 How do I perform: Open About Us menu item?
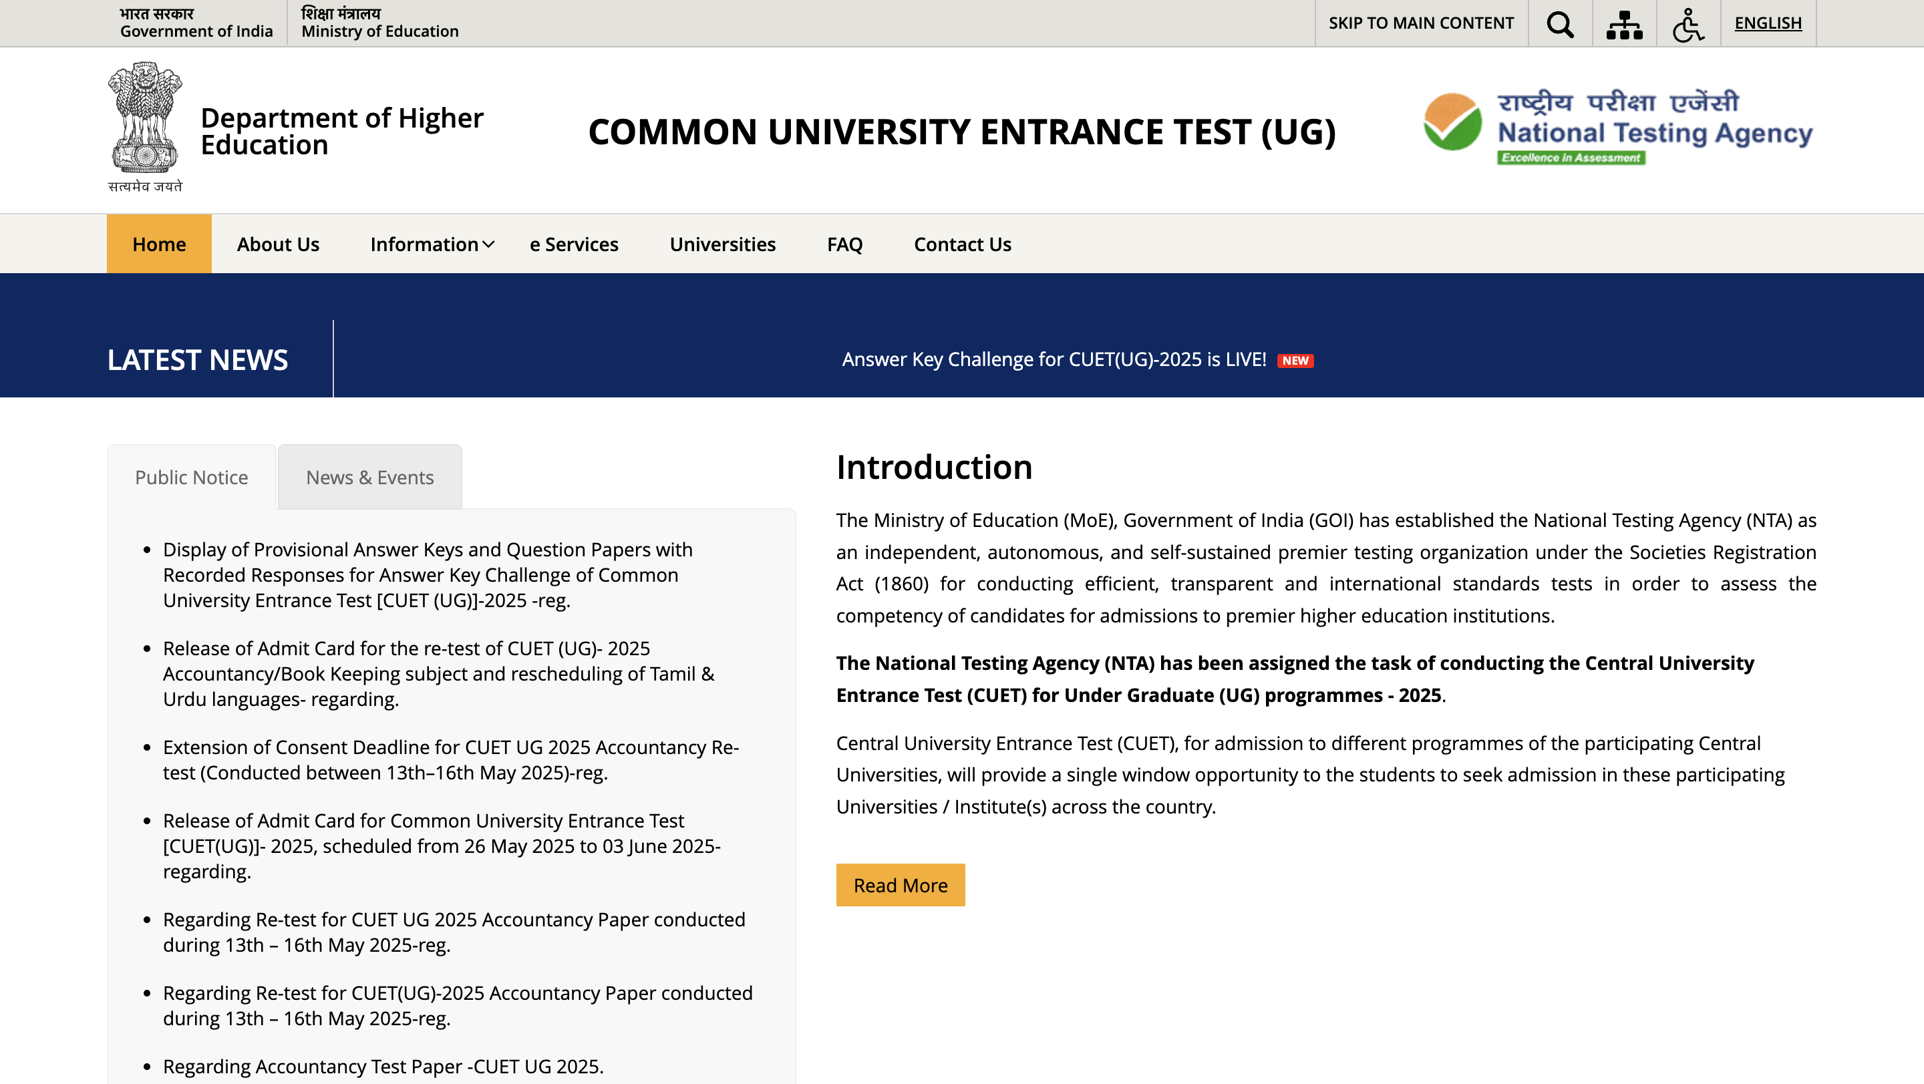click(278, 244)
